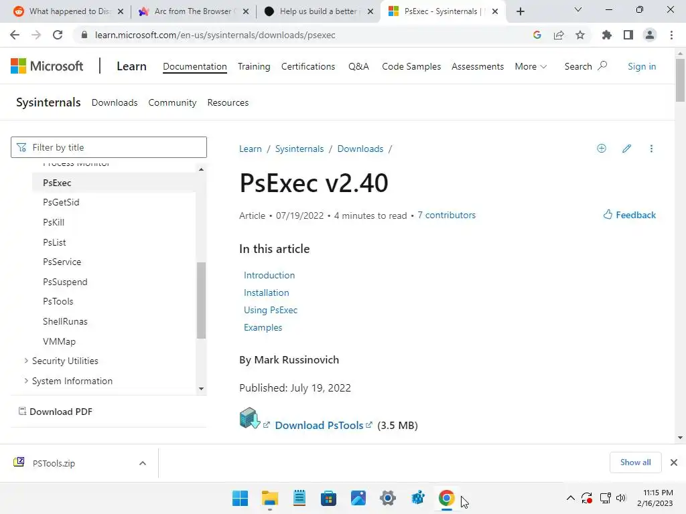686x514 pixels.
Task: Open Settings gear on taskbar
Action: tap(388, 498)
